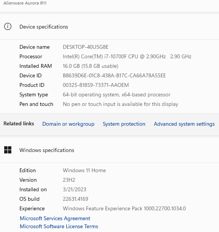Click the 64-bit operating system value

click(117, 94)
